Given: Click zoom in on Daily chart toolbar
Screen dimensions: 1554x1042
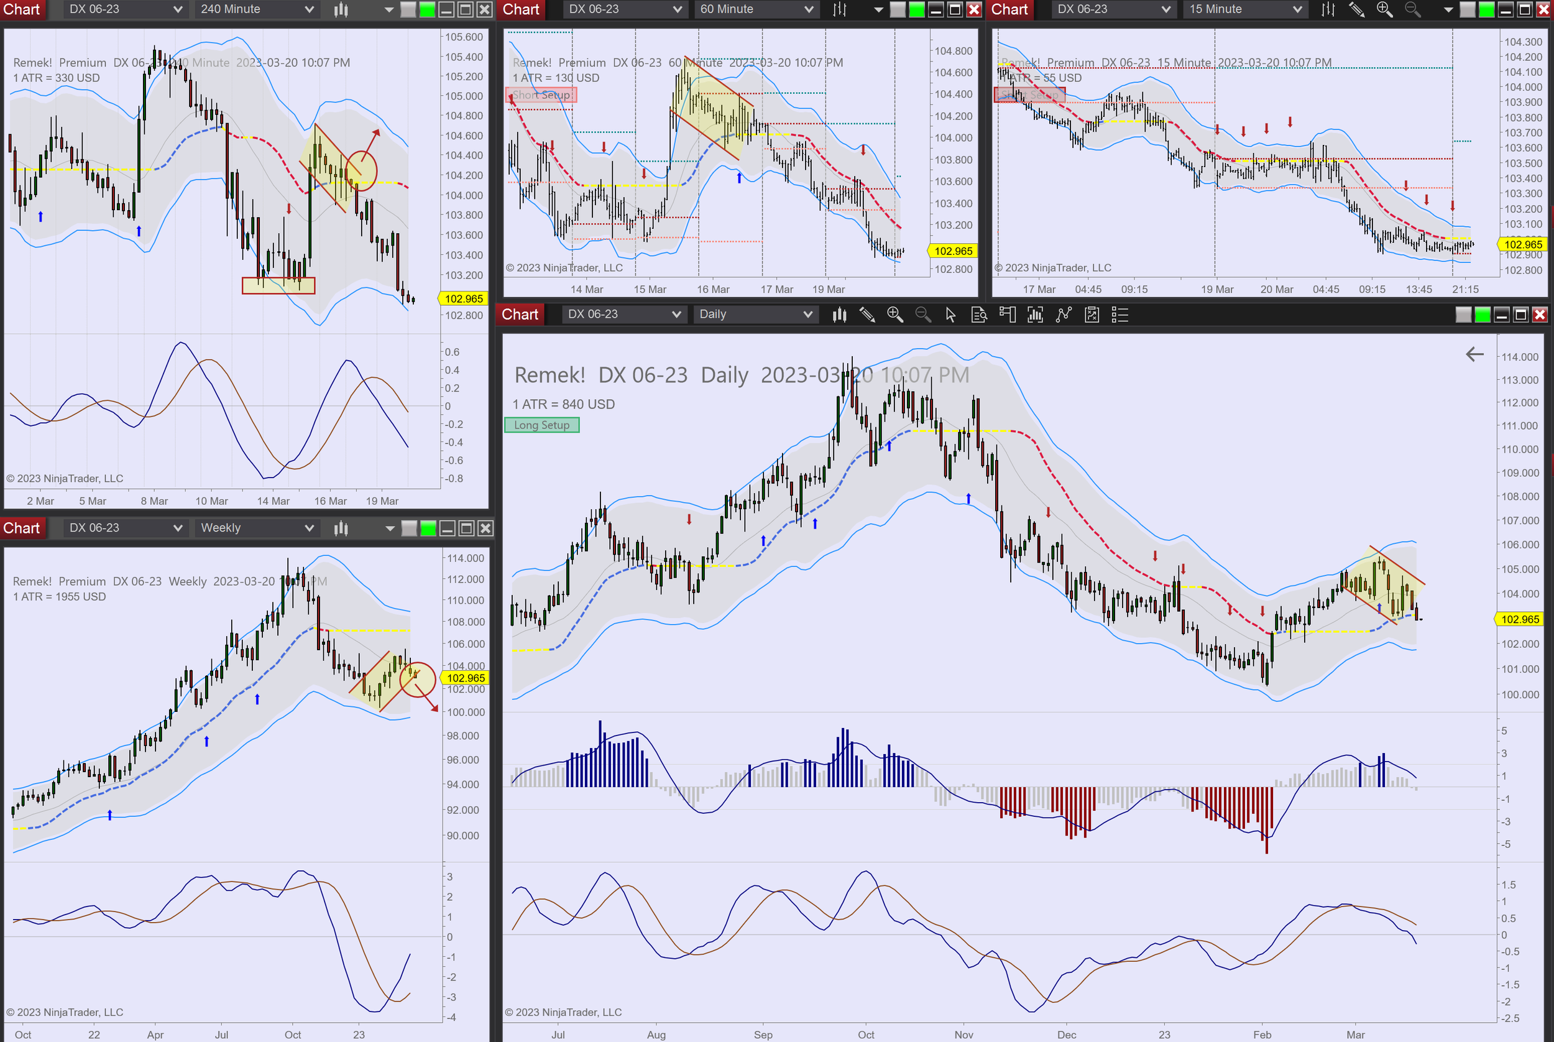Looking at the screenshot, I should click(x=895, y=315).
